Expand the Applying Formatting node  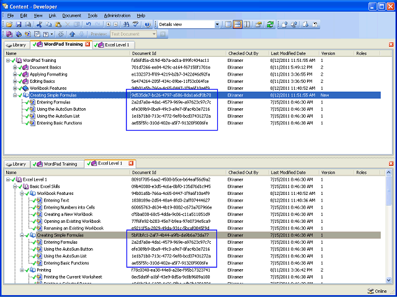pos(15,74)
